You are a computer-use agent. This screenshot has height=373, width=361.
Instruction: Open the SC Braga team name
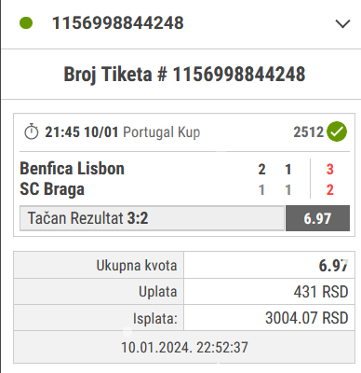(x=52, y=189)
